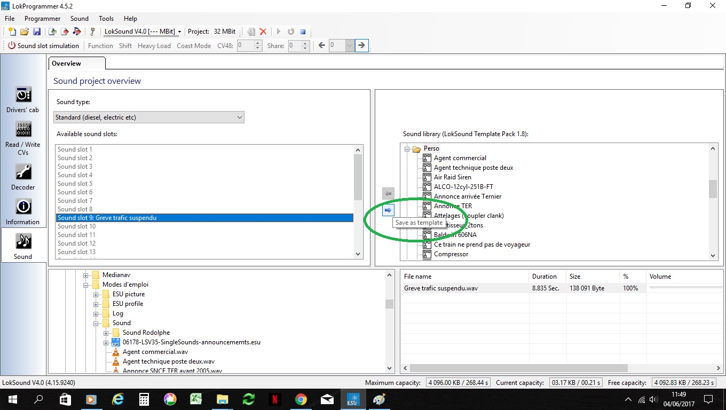Open the LokSound V4.0 decoder dropdown
Image resolution: width=726 pixels, height=410 pixels.
143,32
